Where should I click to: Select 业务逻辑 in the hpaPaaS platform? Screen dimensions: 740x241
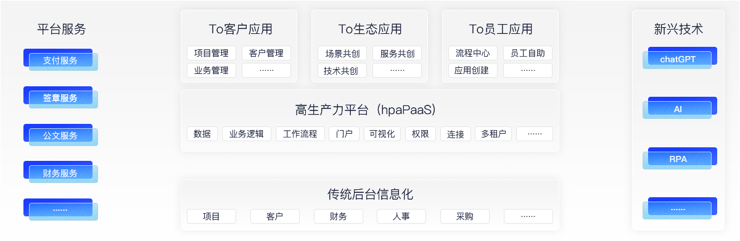pos(247,134)
